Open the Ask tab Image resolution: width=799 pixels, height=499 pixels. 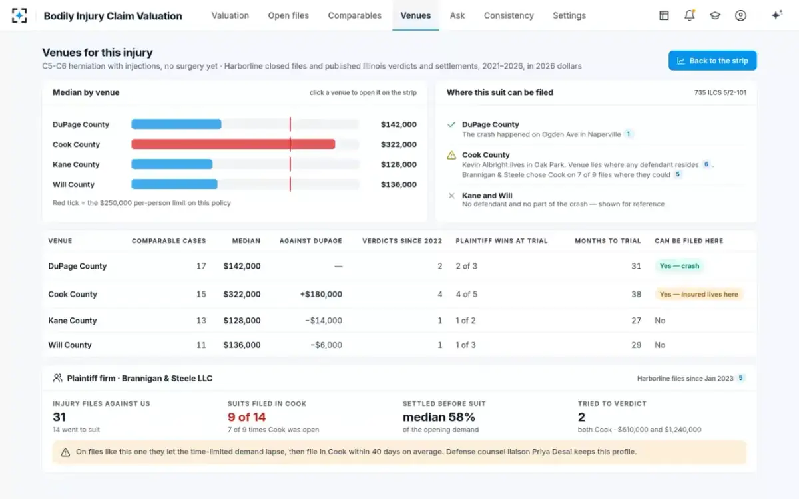point(457,15)
